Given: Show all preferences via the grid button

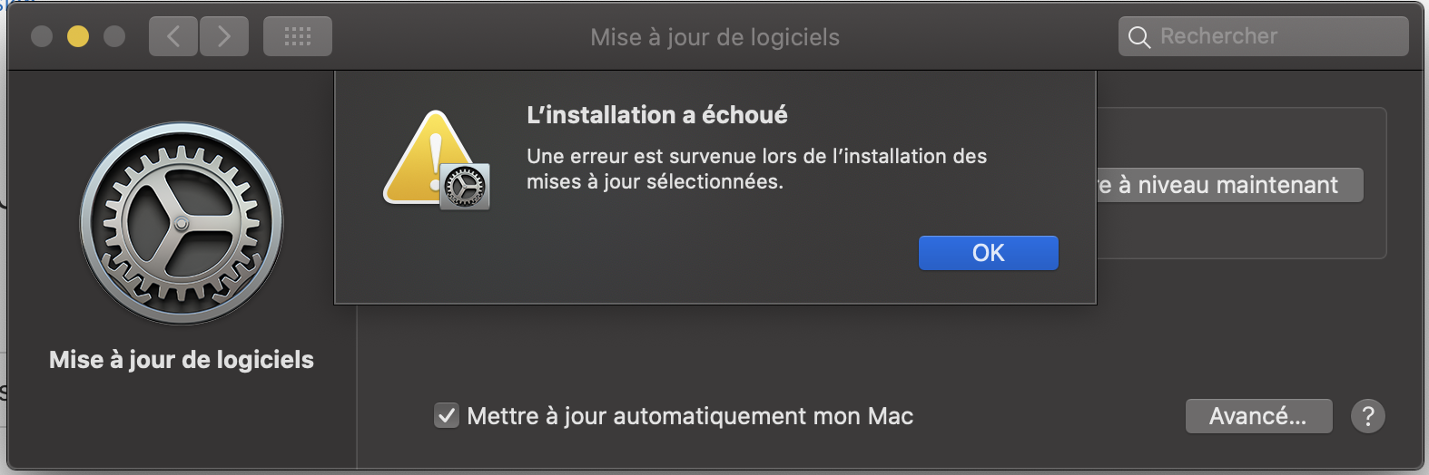Looking at the screenshot, I should coord(298,37).
